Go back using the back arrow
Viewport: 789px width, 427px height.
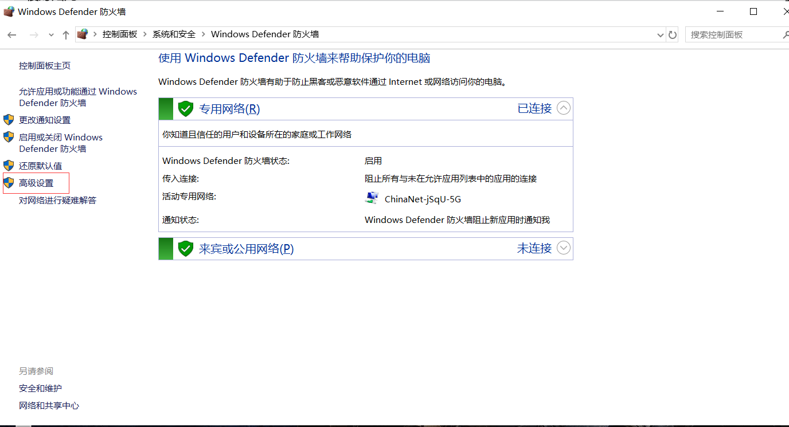pos(11,35)
